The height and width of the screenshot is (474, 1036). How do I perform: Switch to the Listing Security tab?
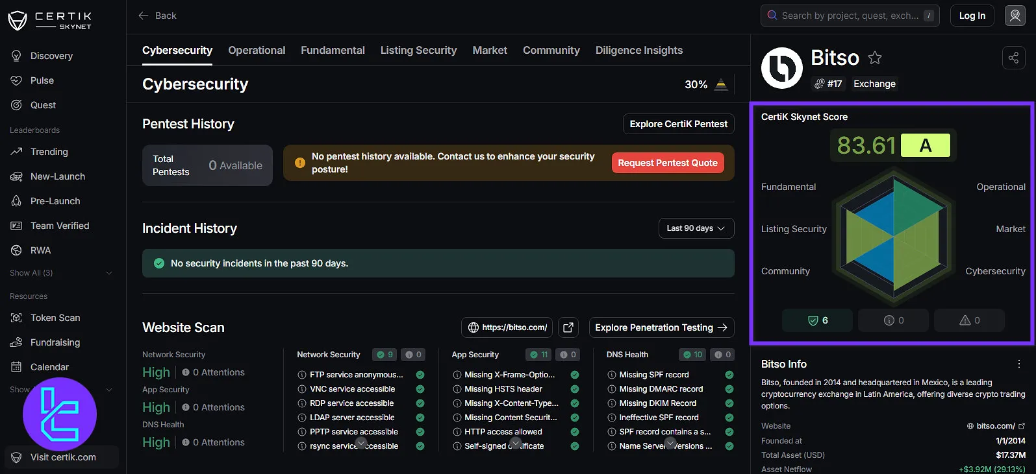coord(418,50)
